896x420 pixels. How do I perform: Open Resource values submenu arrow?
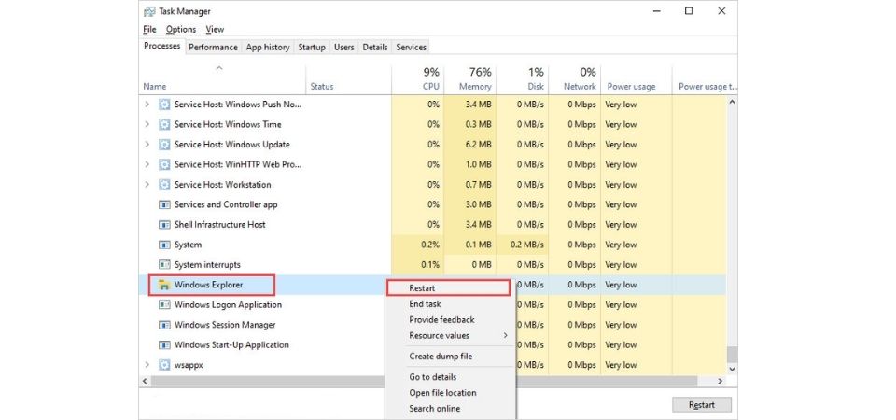click(x=505, y=335)
